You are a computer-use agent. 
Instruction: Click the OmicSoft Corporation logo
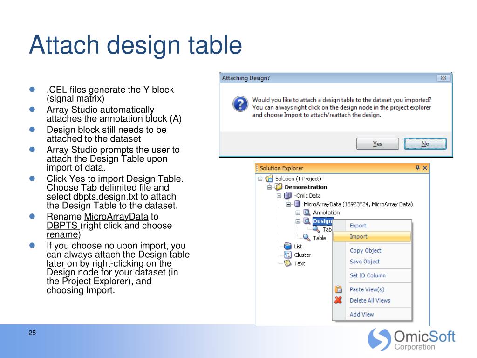tap(411, 339)
